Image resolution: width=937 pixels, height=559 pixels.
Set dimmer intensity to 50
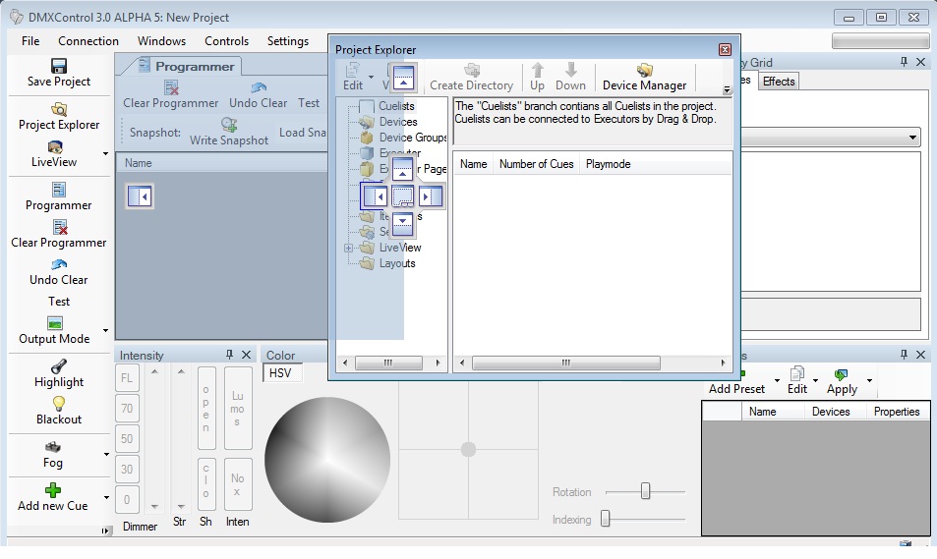[x=127, y=438]
